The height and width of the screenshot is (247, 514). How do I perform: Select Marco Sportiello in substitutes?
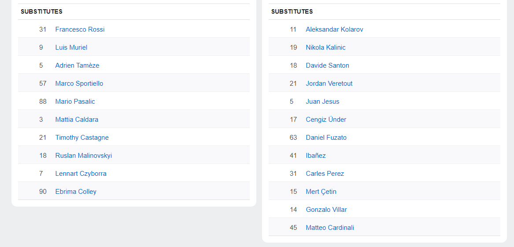coord(79,84)
